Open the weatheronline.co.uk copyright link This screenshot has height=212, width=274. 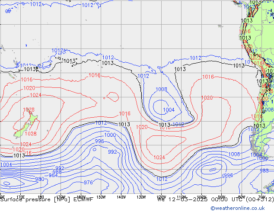(x=238, y=208)
